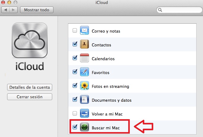Enable the Correo y notas checkbox
203x137 pixels.
point(75,30)
